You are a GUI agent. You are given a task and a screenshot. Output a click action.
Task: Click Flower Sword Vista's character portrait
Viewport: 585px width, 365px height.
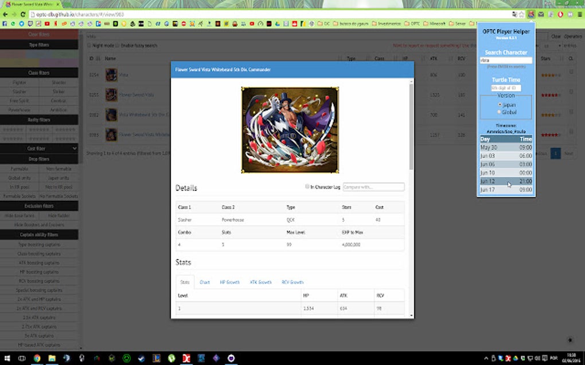111,94
